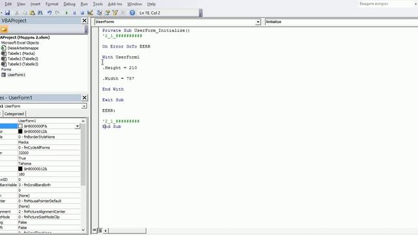Click the white BackColor swatch
Viewport: 418px width, 235px height.
point(20,126)
